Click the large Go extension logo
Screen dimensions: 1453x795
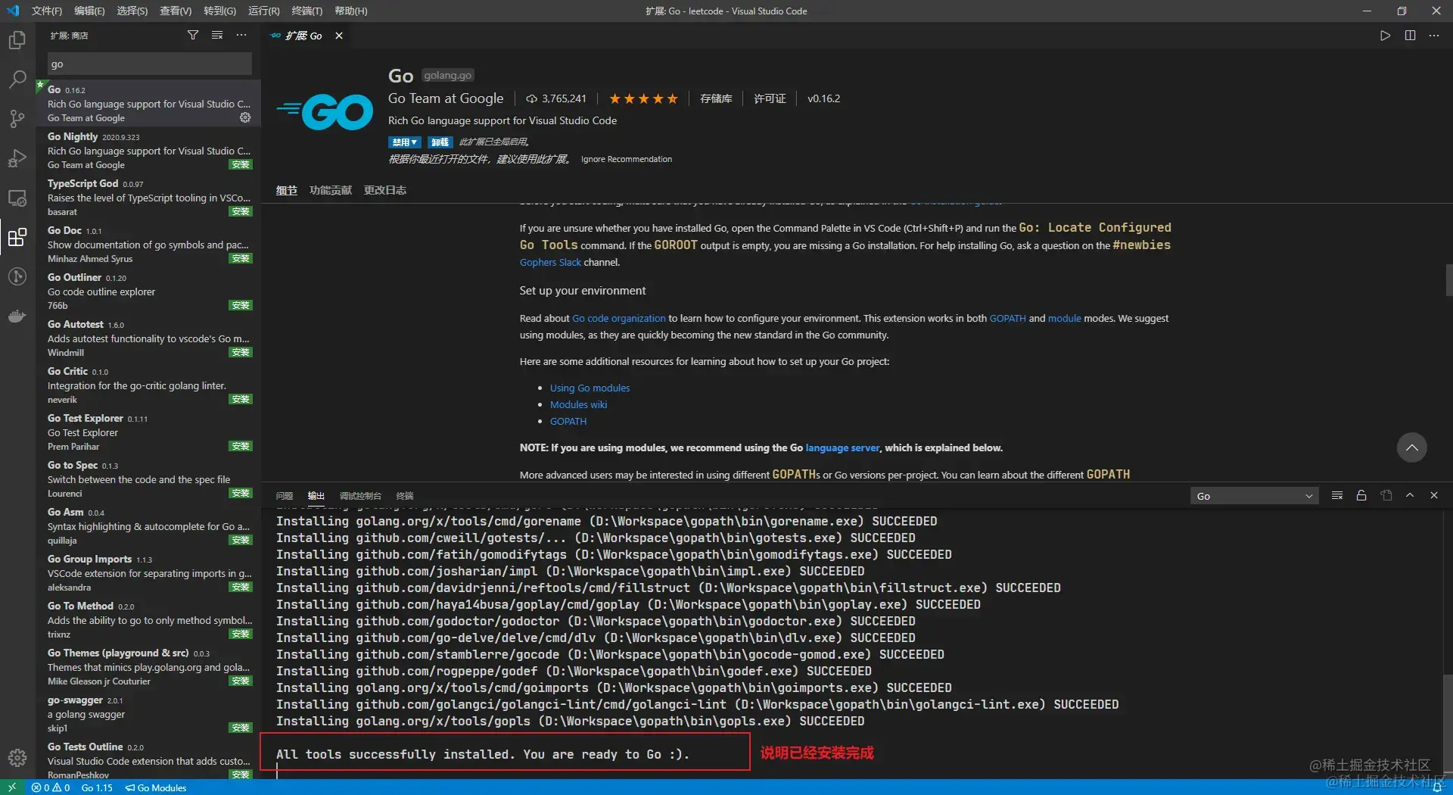coord(325,112)
